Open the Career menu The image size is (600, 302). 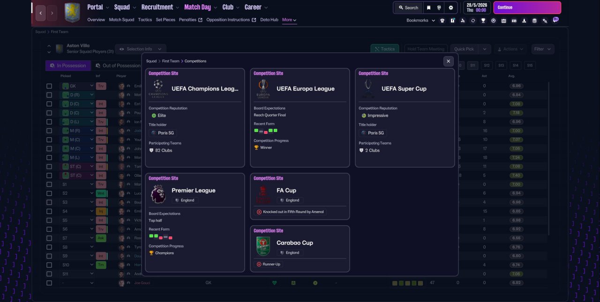point(256,7)
